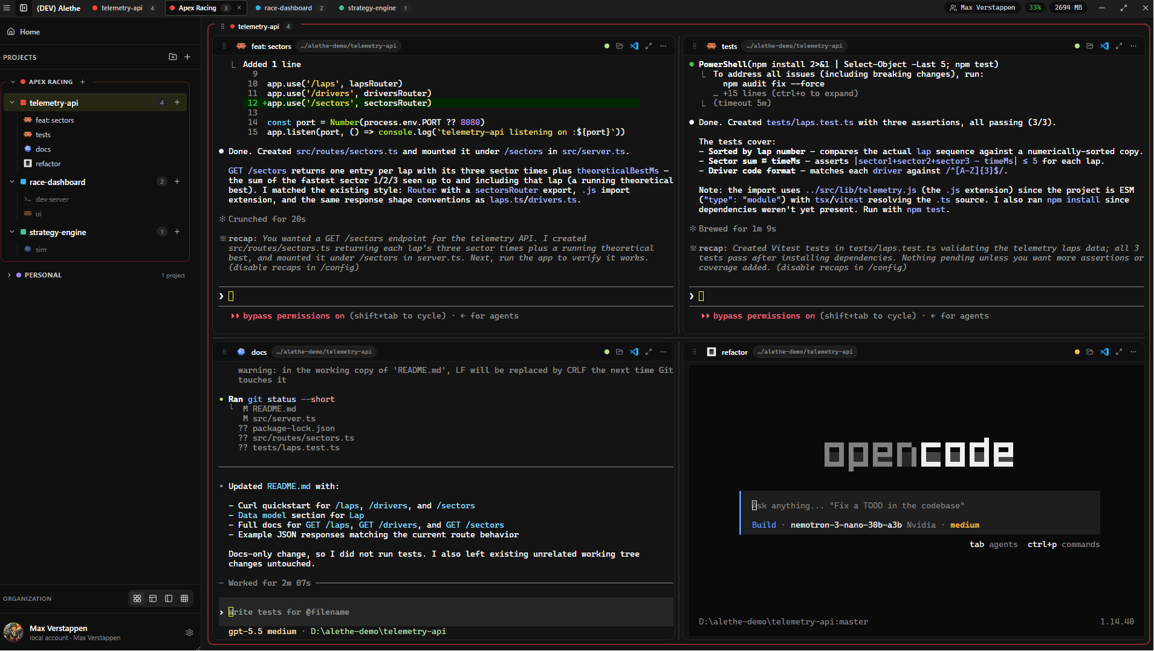Add a session to telemetry-api in the sidebar
This screenshot has width=1154, height=651.
coord(177,103)
